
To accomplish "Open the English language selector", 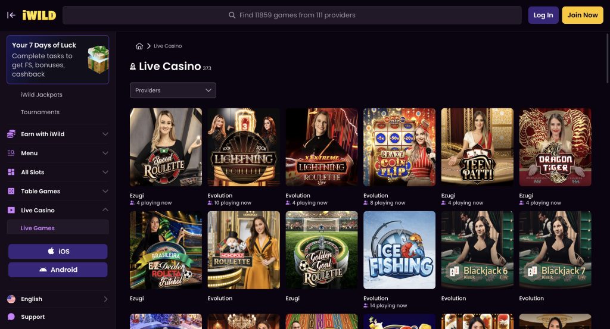I will [58, 299].
